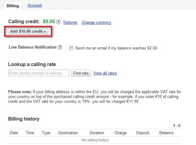Click the help icon beside Calling credit

58,22
